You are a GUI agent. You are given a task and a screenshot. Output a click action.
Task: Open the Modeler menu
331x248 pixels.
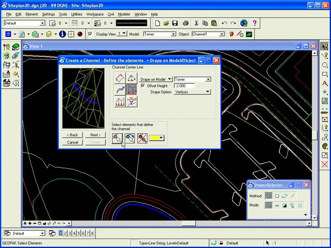click(x=124, y=14)
